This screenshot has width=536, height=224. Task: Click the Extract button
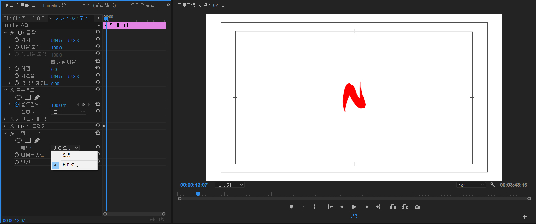tap(405, 207)
